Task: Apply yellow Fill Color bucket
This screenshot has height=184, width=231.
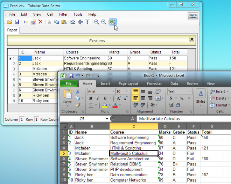Action: pyautogui.click(x=105, y=105)
